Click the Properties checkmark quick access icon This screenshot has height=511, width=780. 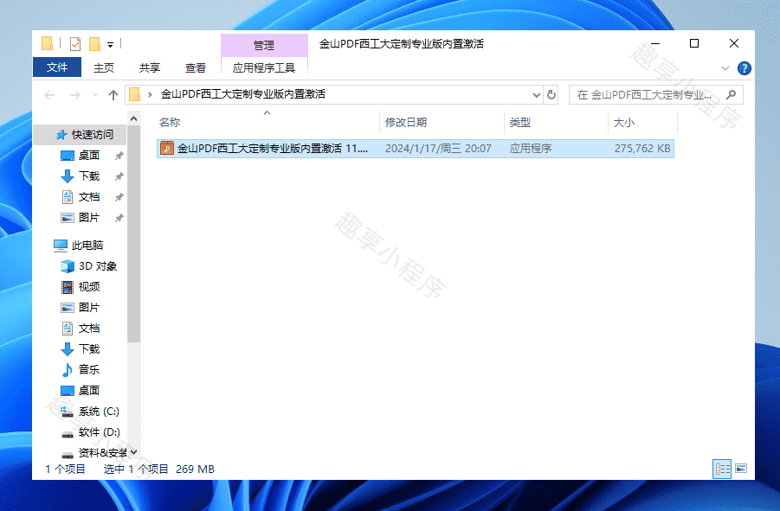[x=75, y=44]
